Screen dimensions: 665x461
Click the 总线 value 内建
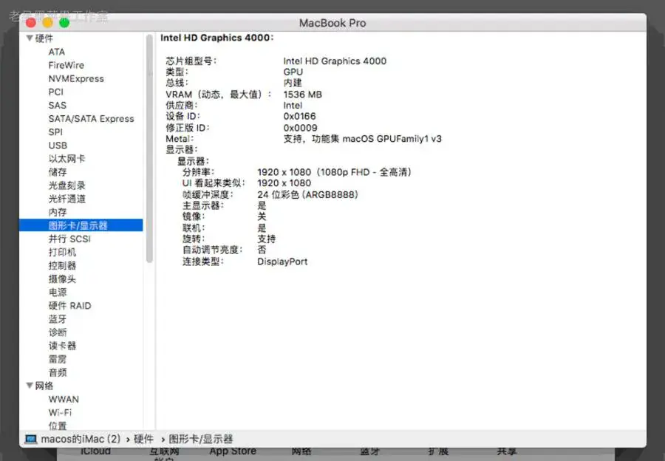tap(292, 83)
